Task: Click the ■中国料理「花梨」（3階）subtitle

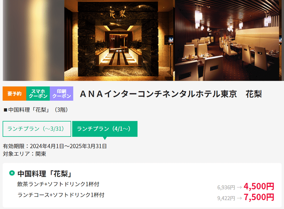Action: click(36, 110)
